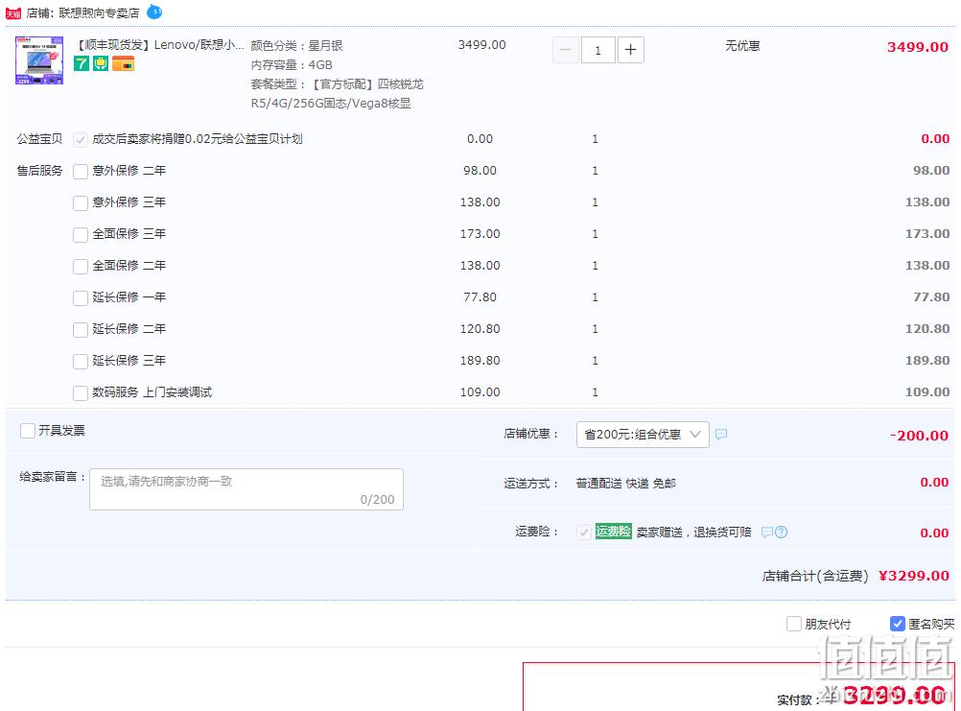Enable 延长保修 二年 warranty
Screen dimensions: 961x711
click(81, 329)
